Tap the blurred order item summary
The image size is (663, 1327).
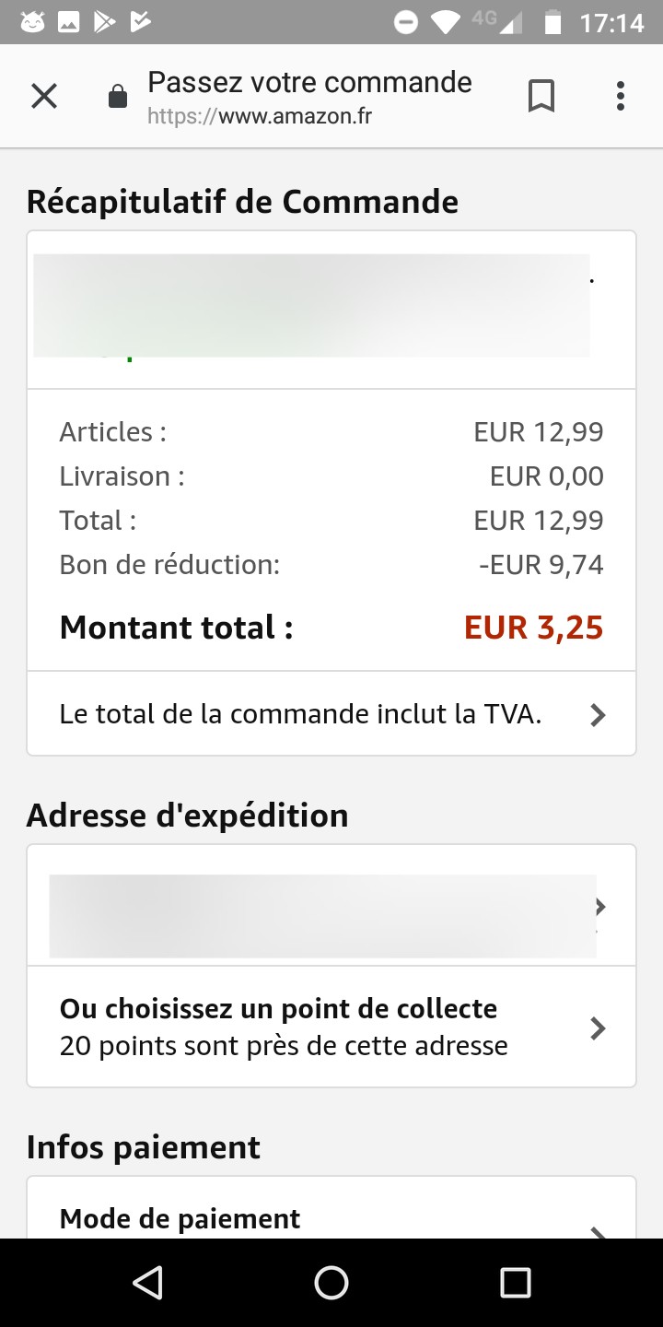point(311,306)
